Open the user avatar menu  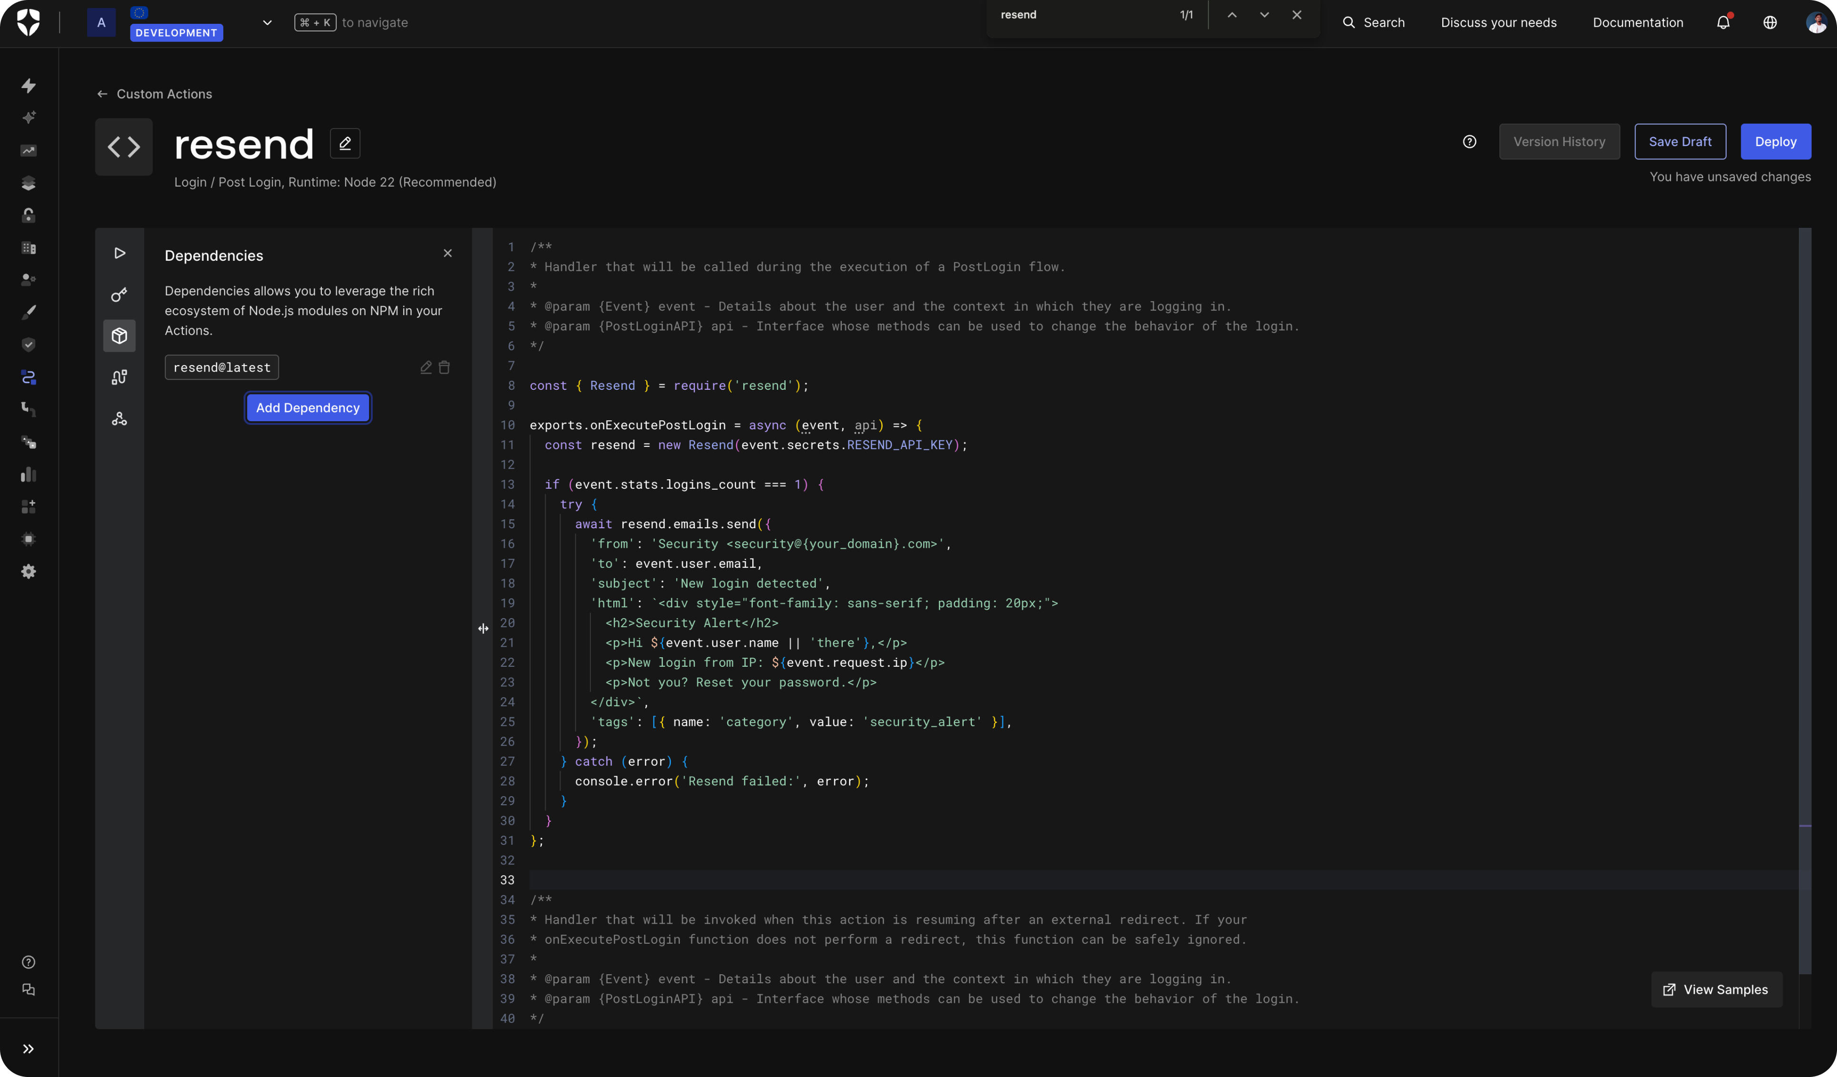click(1817, 22)
